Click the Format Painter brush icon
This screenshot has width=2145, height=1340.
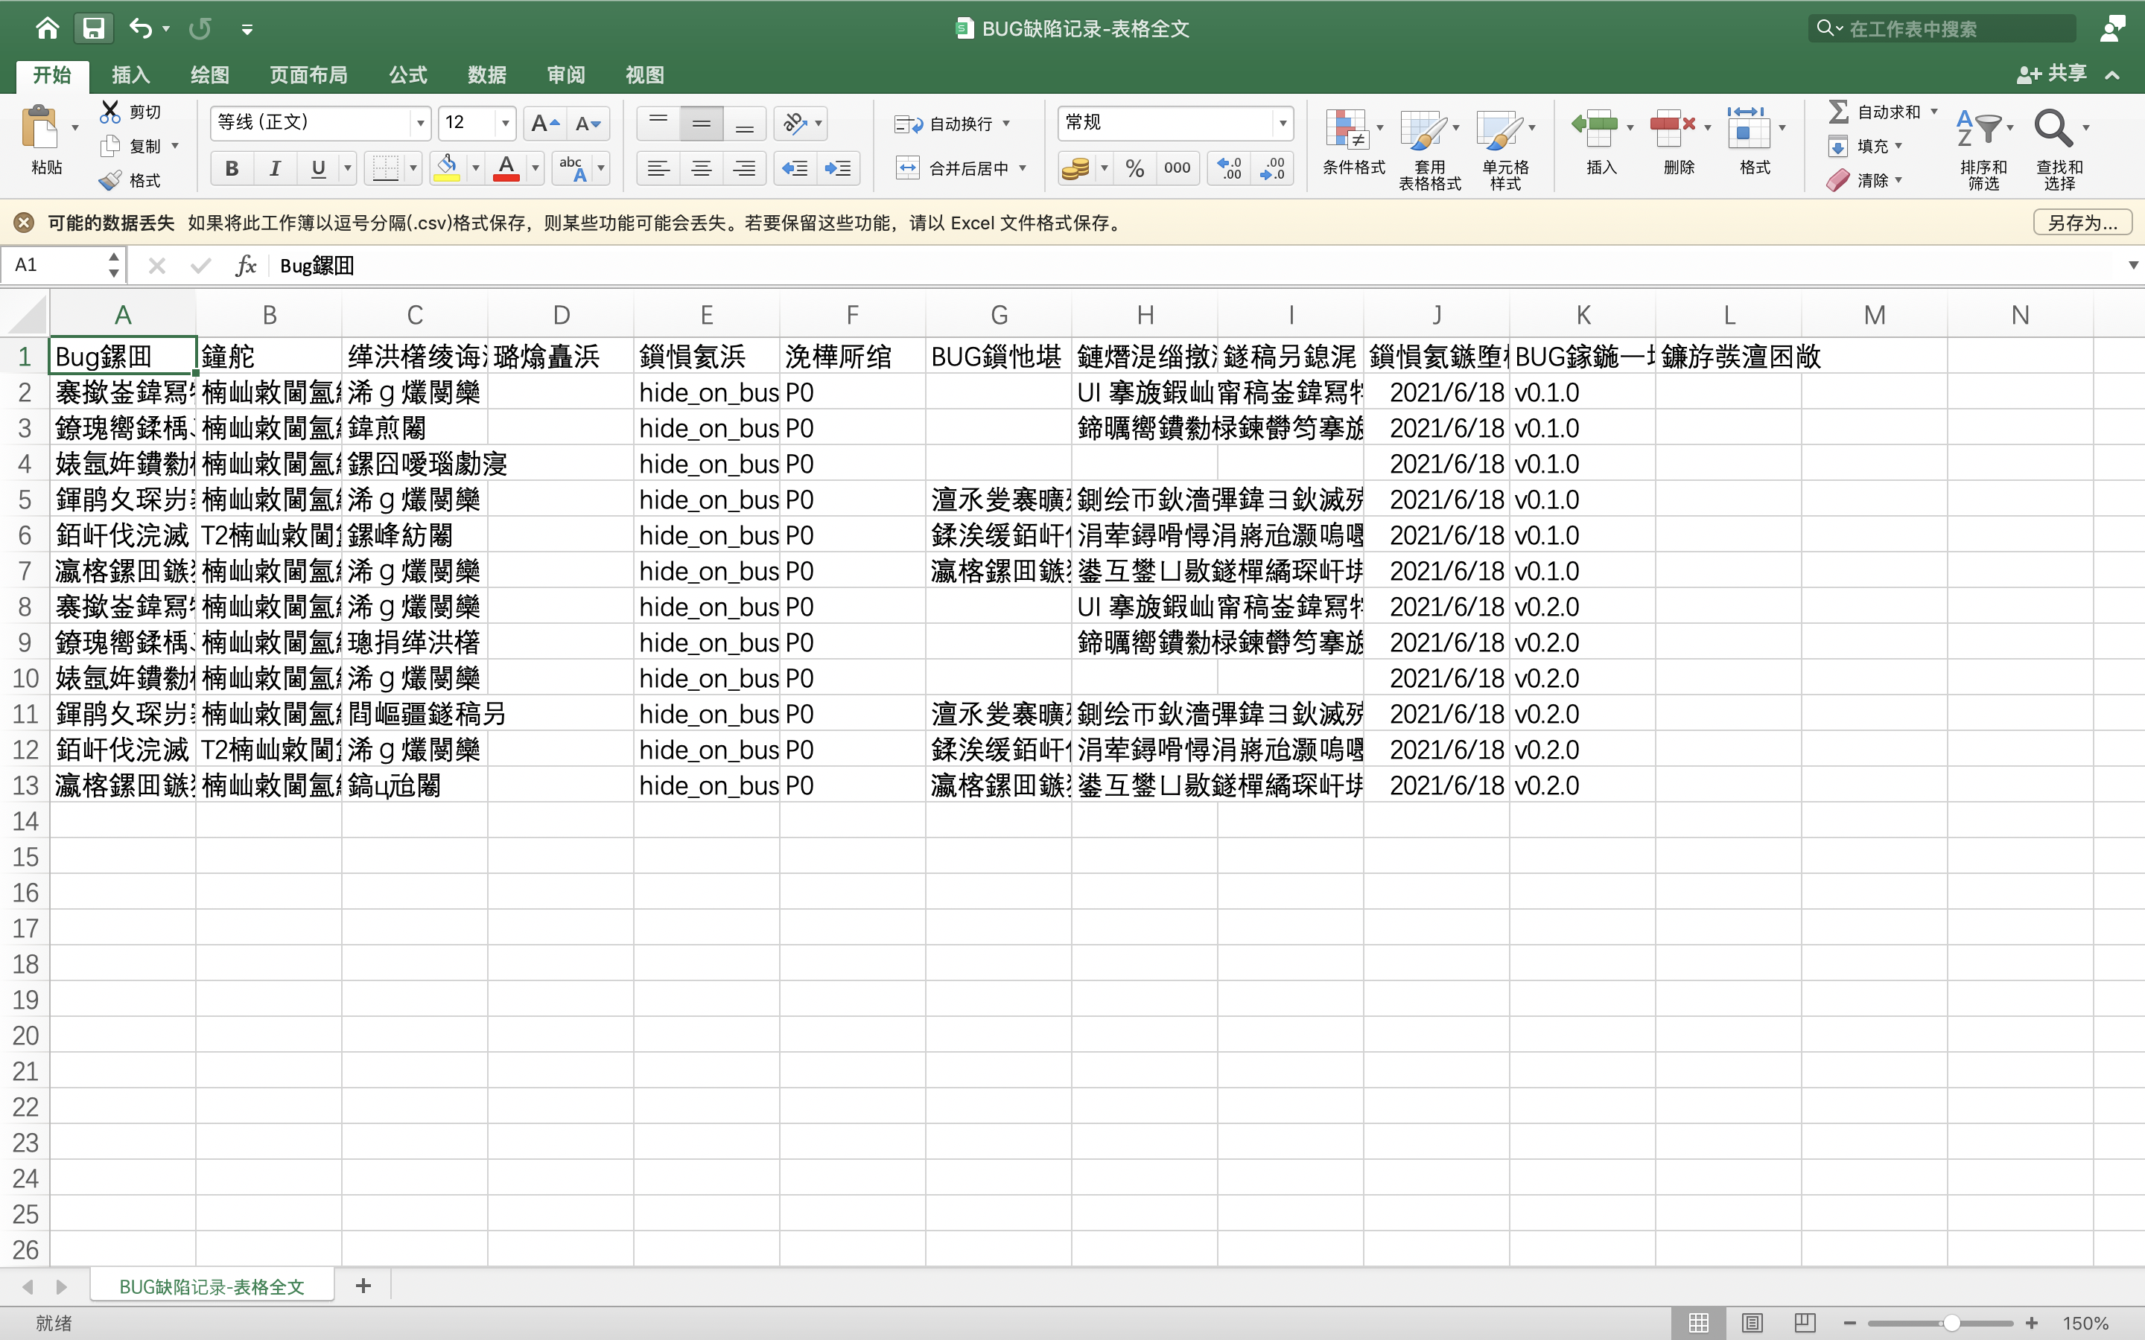coord(111,181)
